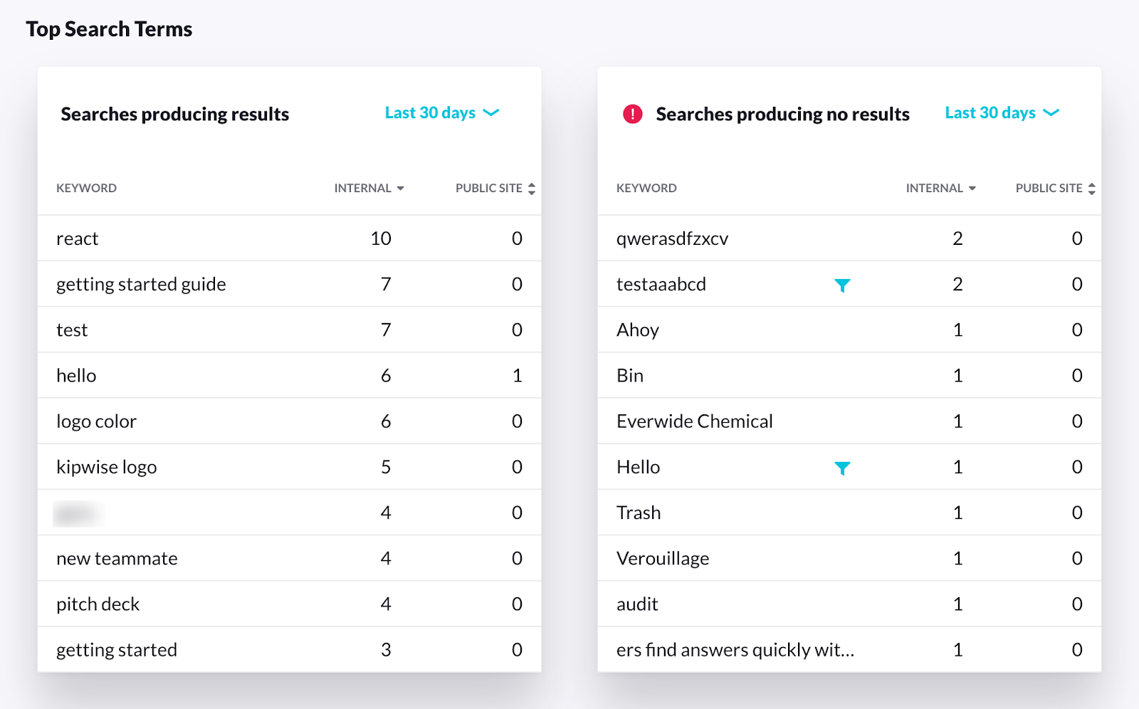Click the chevron beside the left Last 30 days label
Viewport: 1139px width, 709px height.
click(x=490, y=112)
